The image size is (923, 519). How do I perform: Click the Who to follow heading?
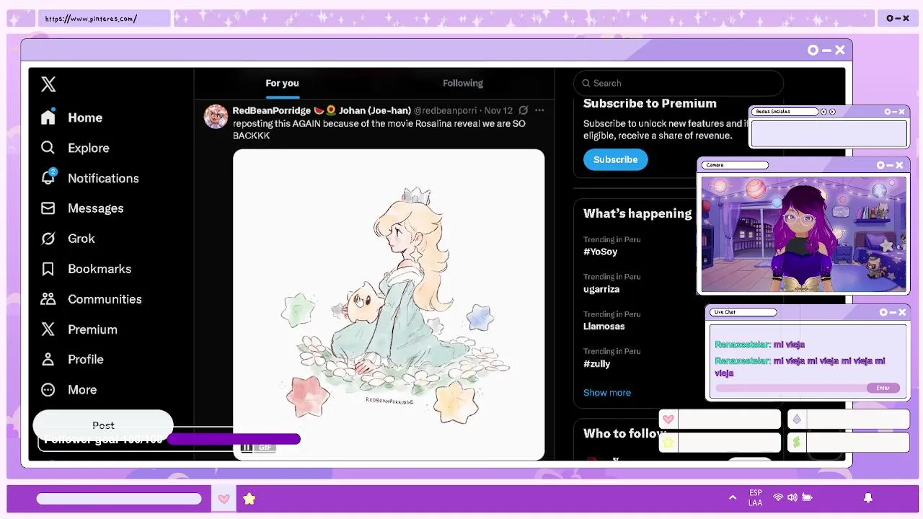tap(624, 433)
